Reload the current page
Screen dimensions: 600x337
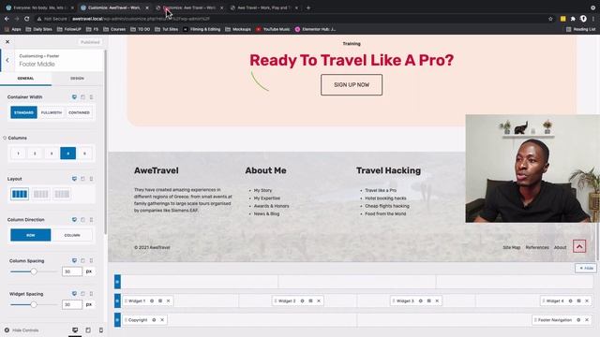[x=27, y=19]
